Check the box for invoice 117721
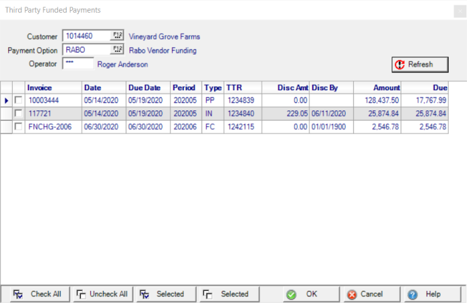 pyautogui.click(x=18, y=113)
